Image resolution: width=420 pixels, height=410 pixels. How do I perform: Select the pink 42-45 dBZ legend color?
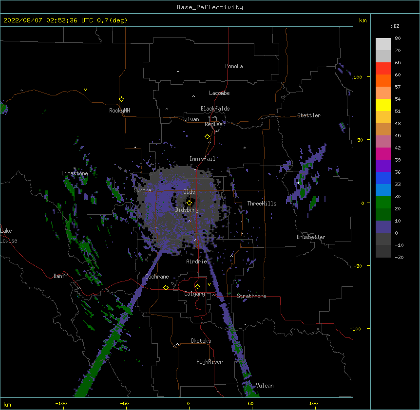(x=383, y=142)
